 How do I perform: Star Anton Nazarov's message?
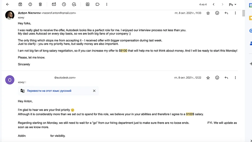(208, 13)
